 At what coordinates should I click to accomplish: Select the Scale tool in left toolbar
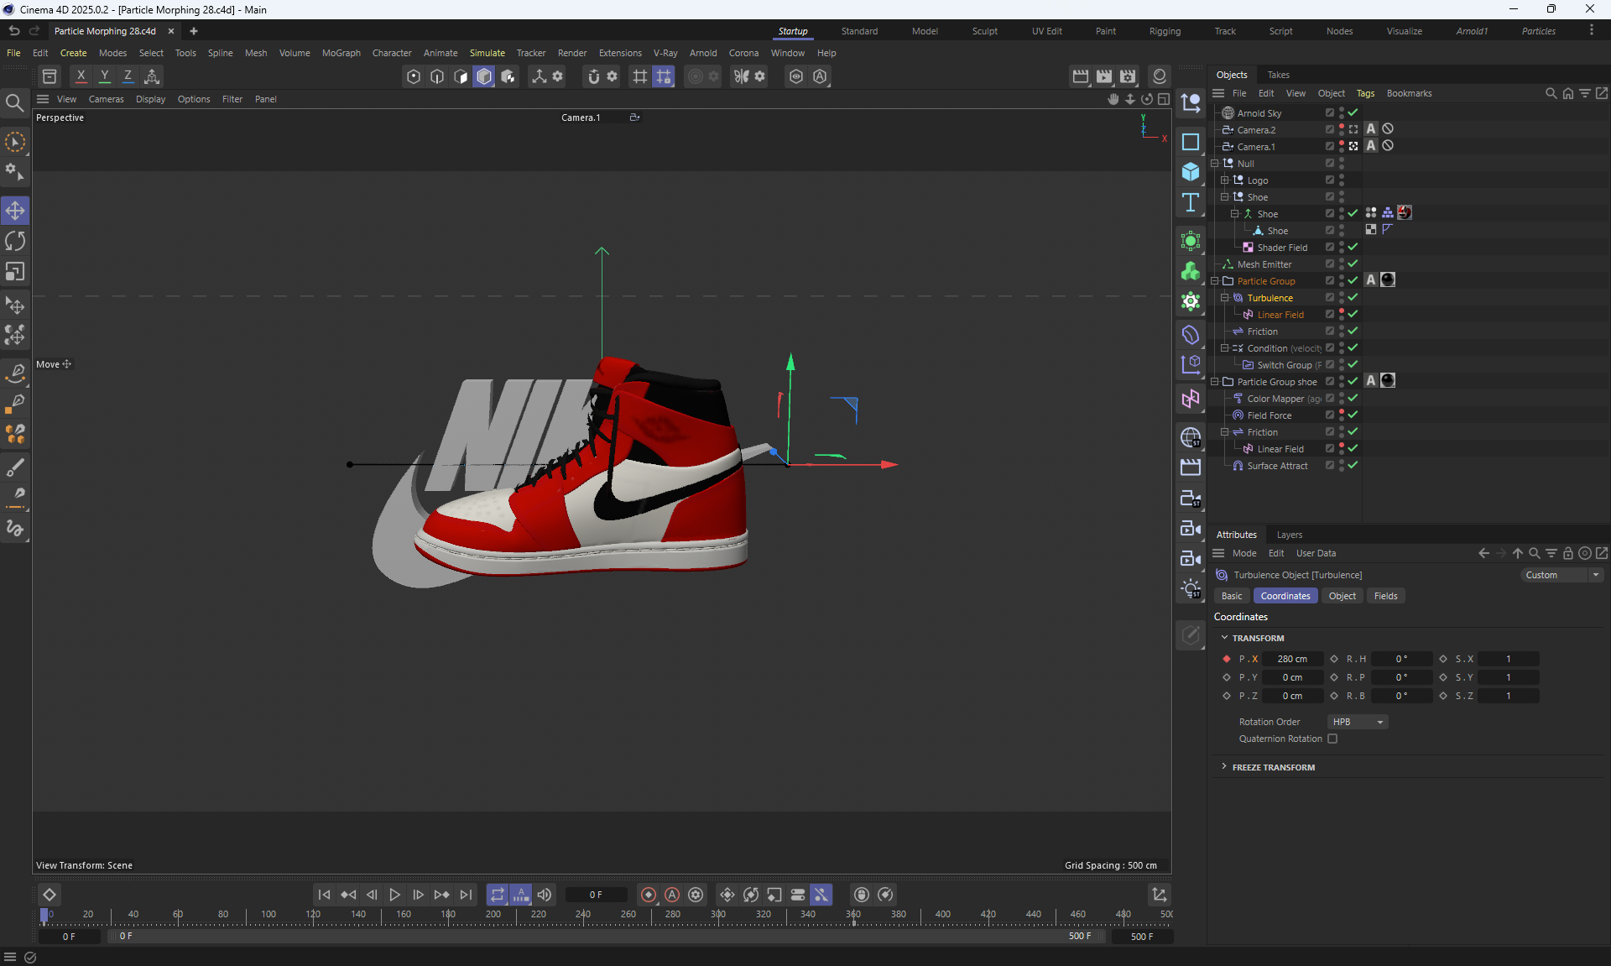click(15, 273)
